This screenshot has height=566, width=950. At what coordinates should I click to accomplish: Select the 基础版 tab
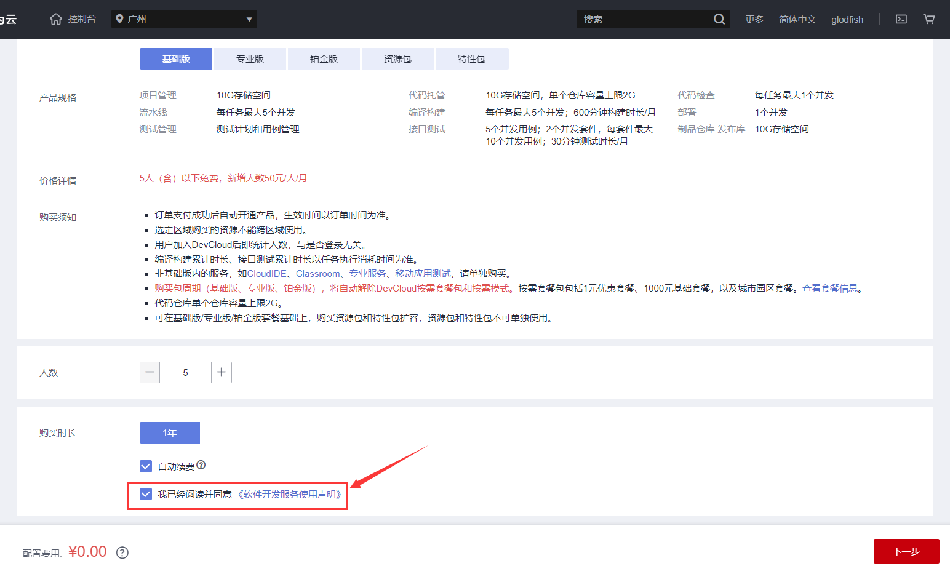(x=176, y=59)
